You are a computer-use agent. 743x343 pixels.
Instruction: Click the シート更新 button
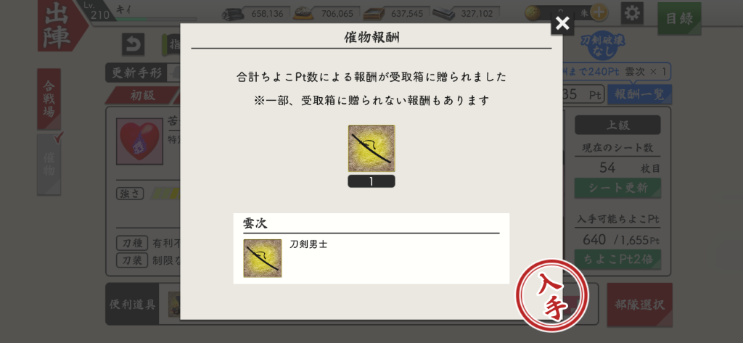pyautogui.click(x=618, y=188)
